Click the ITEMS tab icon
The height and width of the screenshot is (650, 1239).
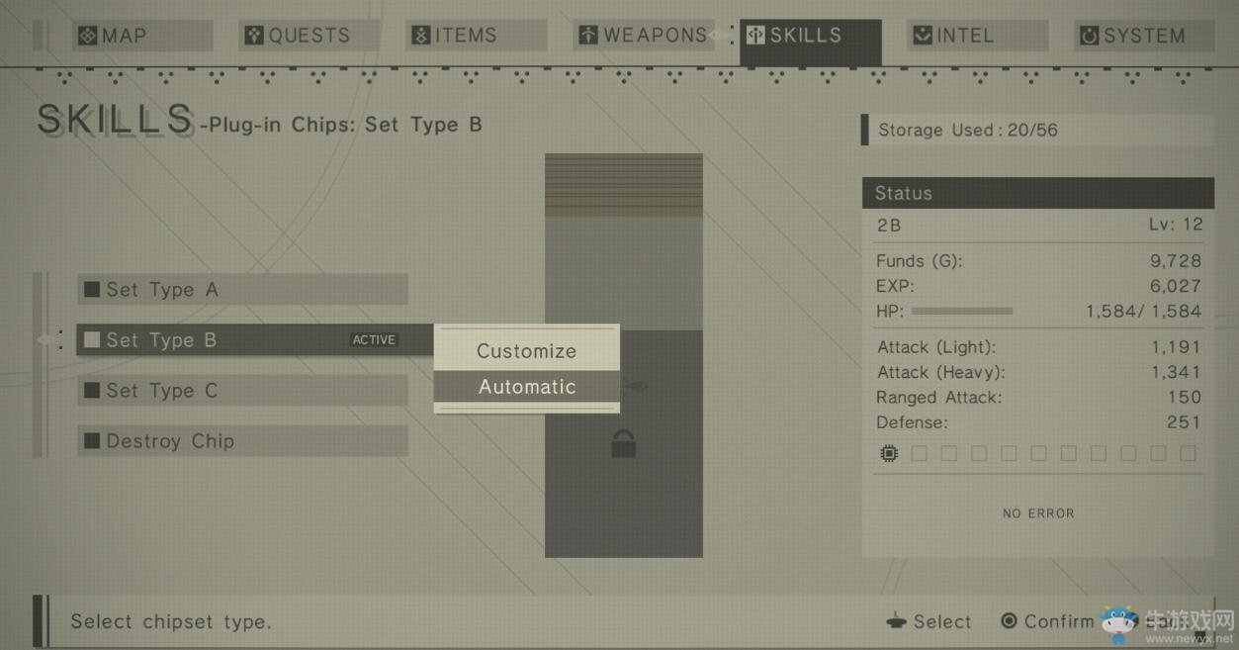coord(421,36)
